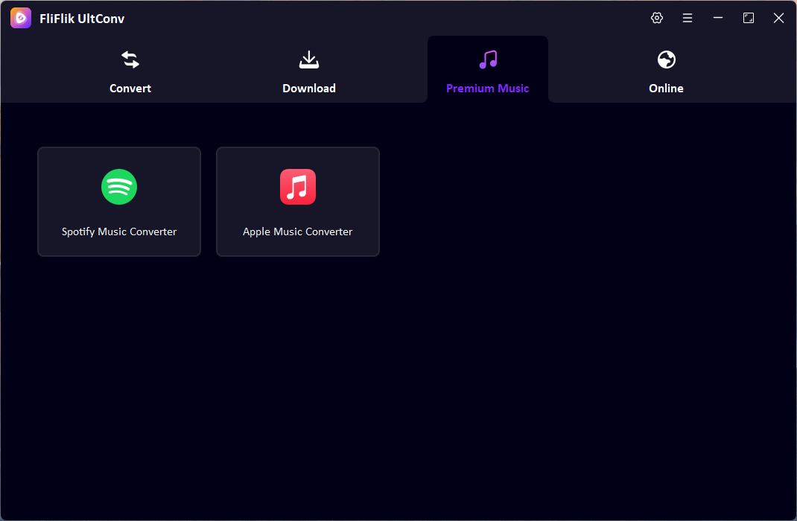Switch to the Convert tab label
Screen dimensions: 797x521
point(130,88)
